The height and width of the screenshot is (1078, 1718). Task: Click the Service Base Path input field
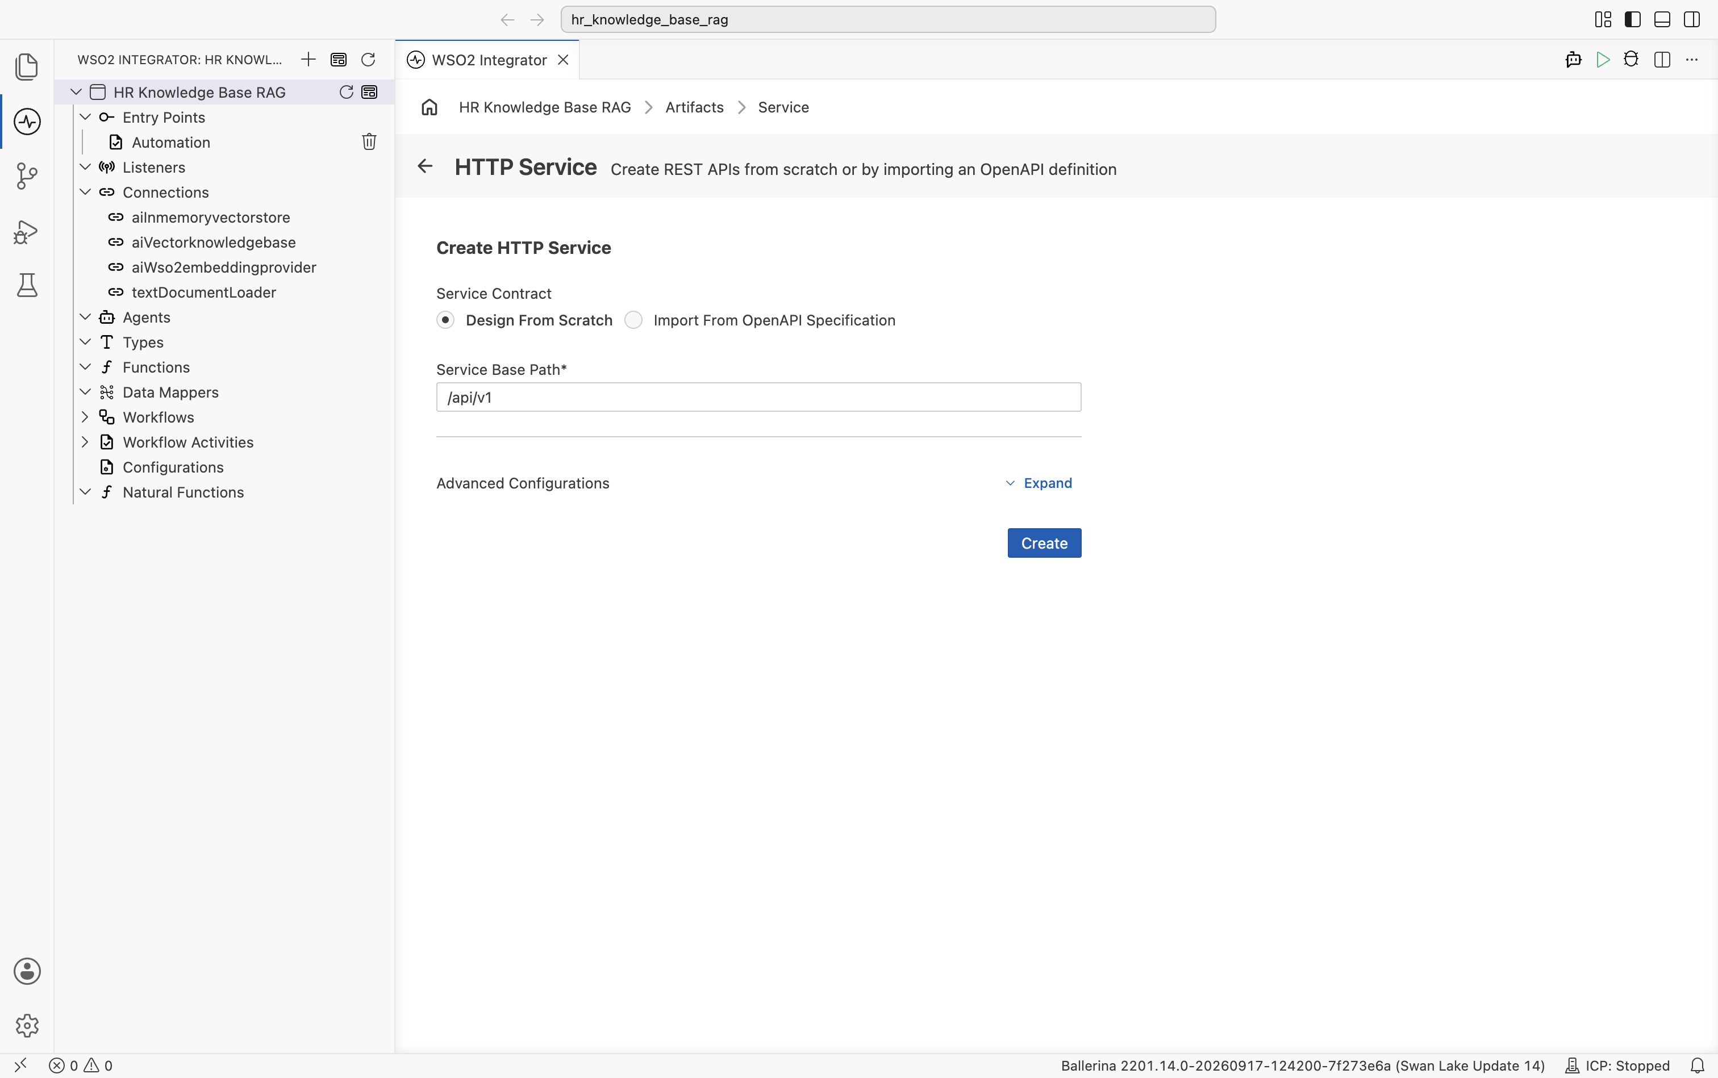coord(758,397)
